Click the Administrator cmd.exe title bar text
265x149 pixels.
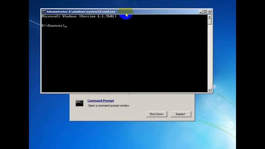81,12
